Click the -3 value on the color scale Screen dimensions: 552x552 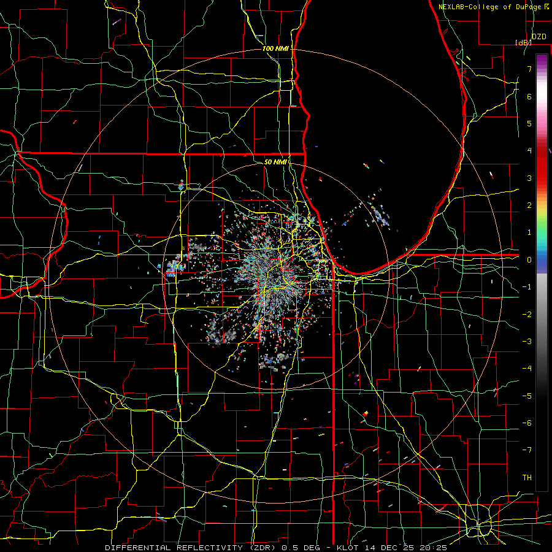click(x=527, y=341)
